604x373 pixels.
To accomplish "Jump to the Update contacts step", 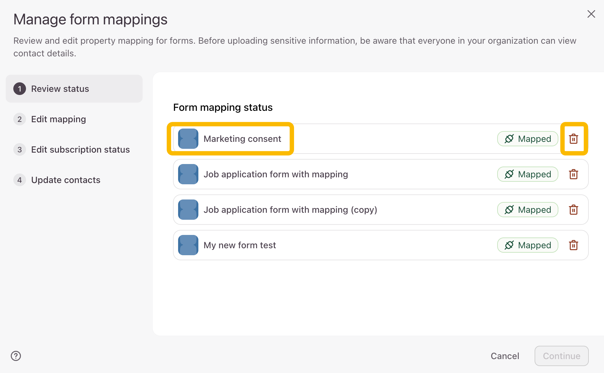I will [66, 180].
